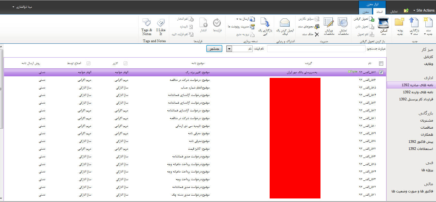Open استعلامات 1392 link
Screen dimensions: 436x202
click(421, 149)
